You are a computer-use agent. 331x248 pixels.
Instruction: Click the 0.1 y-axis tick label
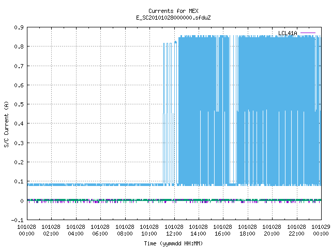click(19, 181)
